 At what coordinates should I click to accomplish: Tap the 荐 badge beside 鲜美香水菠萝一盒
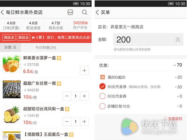(59, 58)
